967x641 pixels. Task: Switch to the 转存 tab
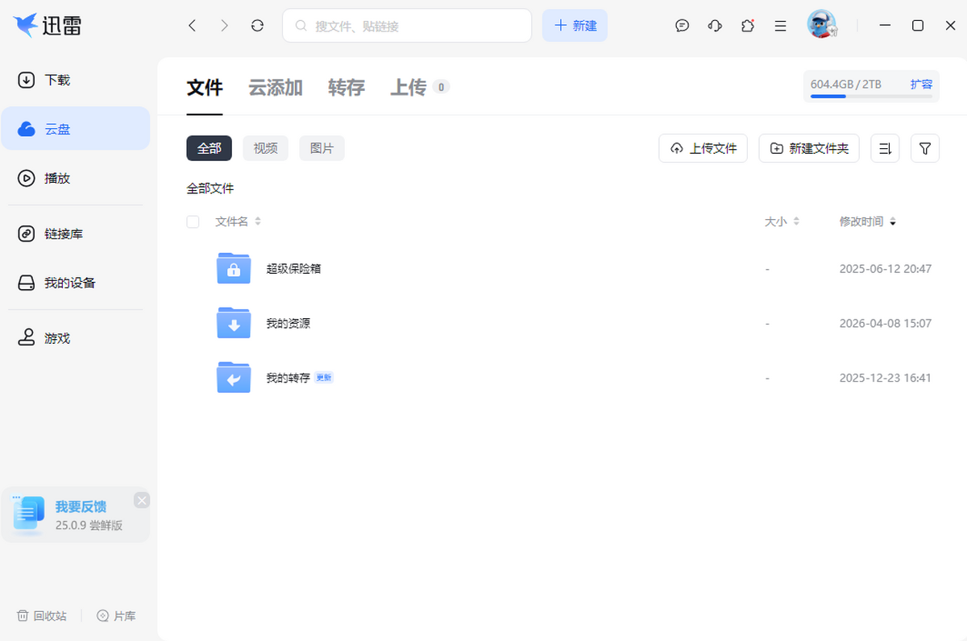pyautogui.click(x=347, y=88)
